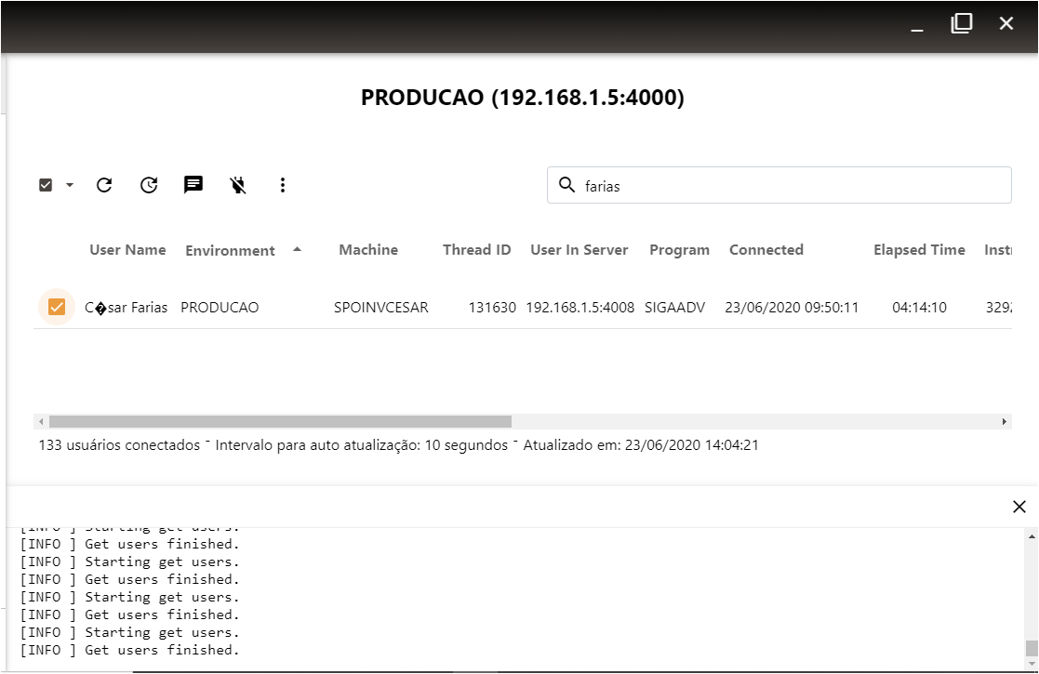Click the window restore icon
This screenshot has width=1039, height=674.
tap(962, 23)
